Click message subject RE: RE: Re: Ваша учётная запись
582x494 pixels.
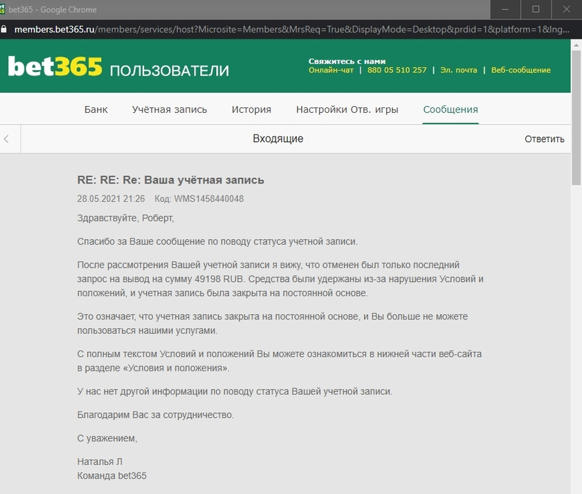(171, 180)
